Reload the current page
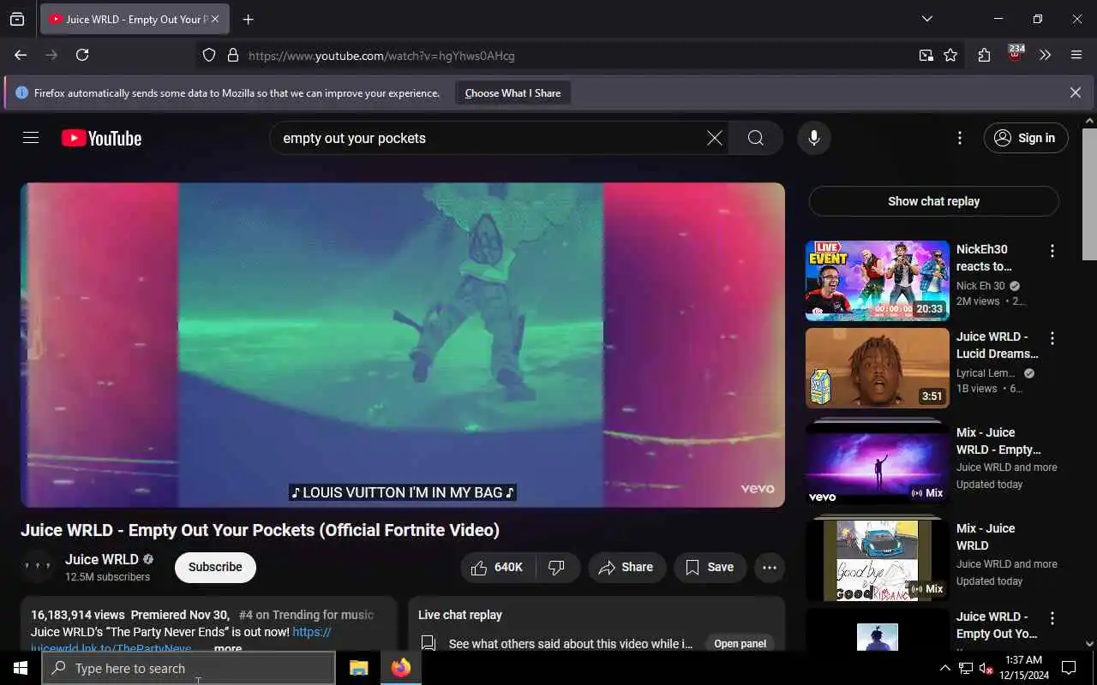The width and height of the screenshot is (1097, 685). [x=82, y=55]
